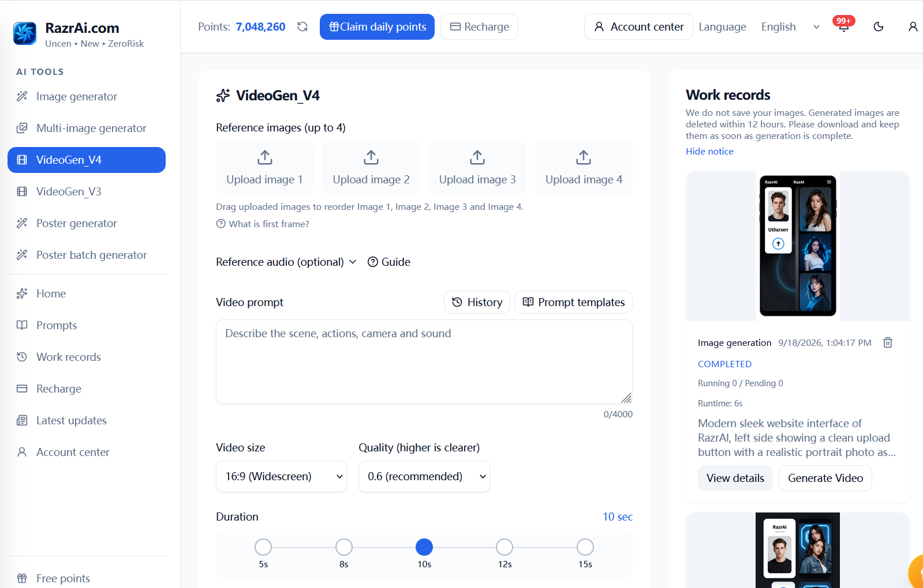Click the Upload image 1 upload icon
The image size is (923, 588).
point(265,157)
